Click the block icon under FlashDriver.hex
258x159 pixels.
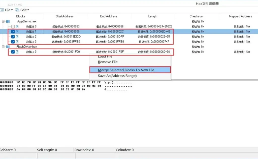[x=17, y=52]
